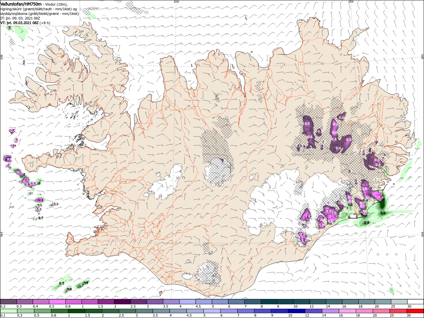Click the '0.7' value in the western sea
424x318 pixels.
[41, 218]
